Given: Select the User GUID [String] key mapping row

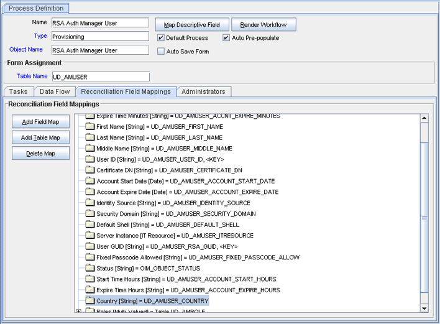Looking at the screenshot, I should pyautogui.click(x=162, y=246).
